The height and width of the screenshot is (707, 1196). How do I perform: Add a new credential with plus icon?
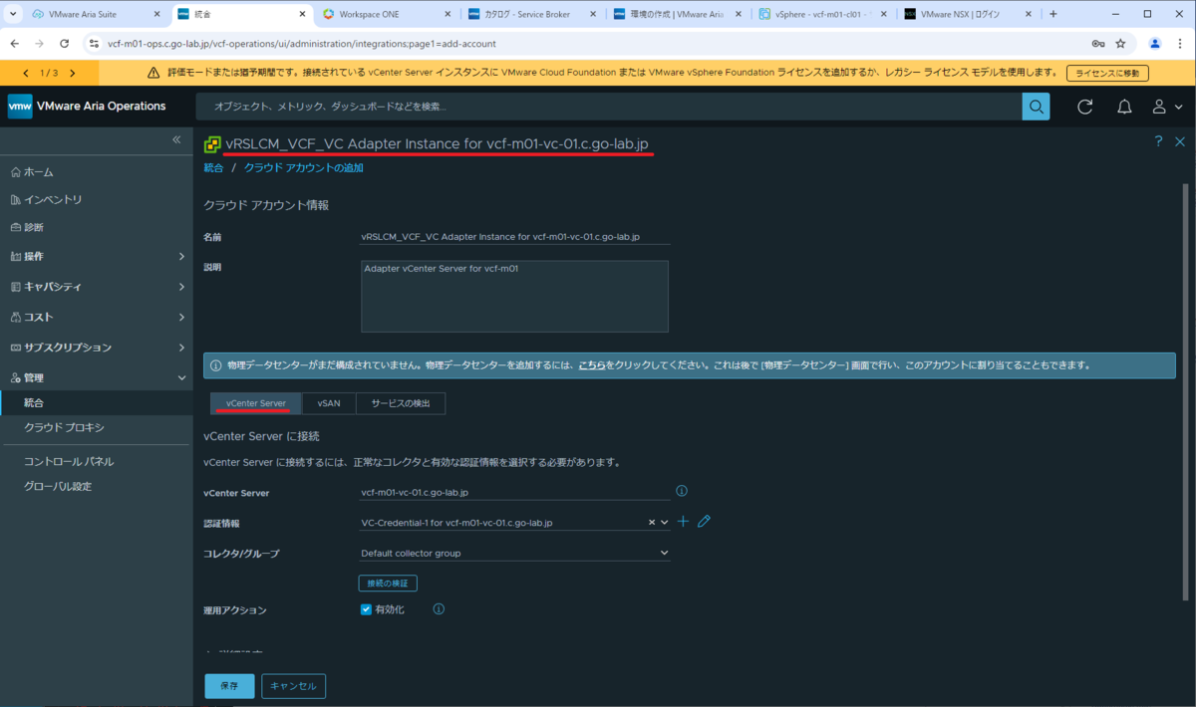click(683, 522)
